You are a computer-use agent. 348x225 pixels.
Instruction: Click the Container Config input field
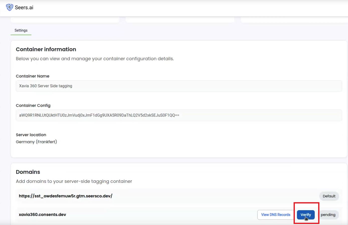click(179, 115)
